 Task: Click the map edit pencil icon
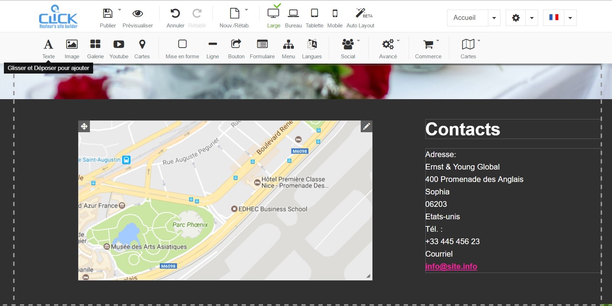tap(366, 126)
